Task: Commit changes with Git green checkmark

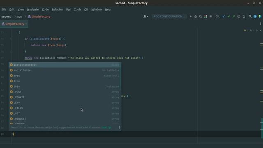Action: tap(229, 16)
